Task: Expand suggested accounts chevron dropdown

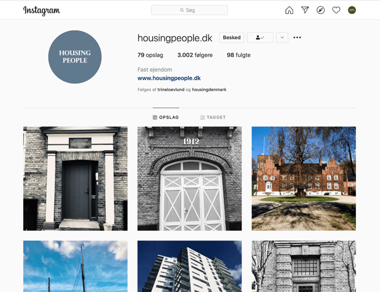Action: pos(282,37)
